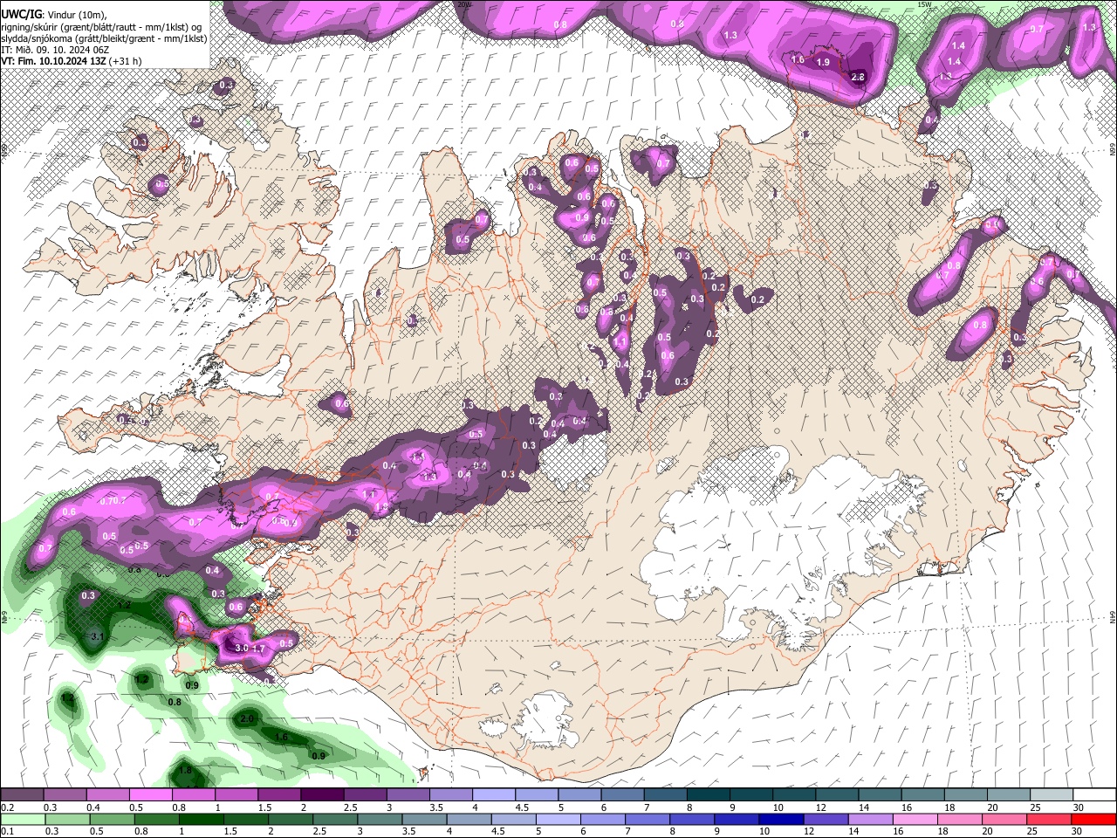
Task: Pick the dark blue 10 swatch in the bottom legend row
Action: pyautogui.click(x=779, y=819)
